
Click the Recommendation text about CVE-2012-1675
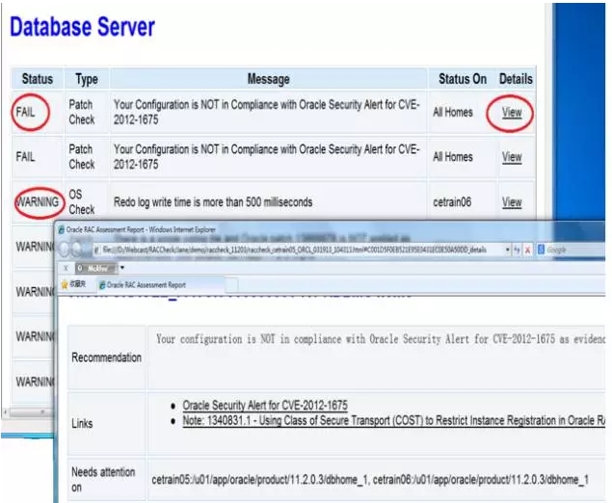click(x=380, y=339)
